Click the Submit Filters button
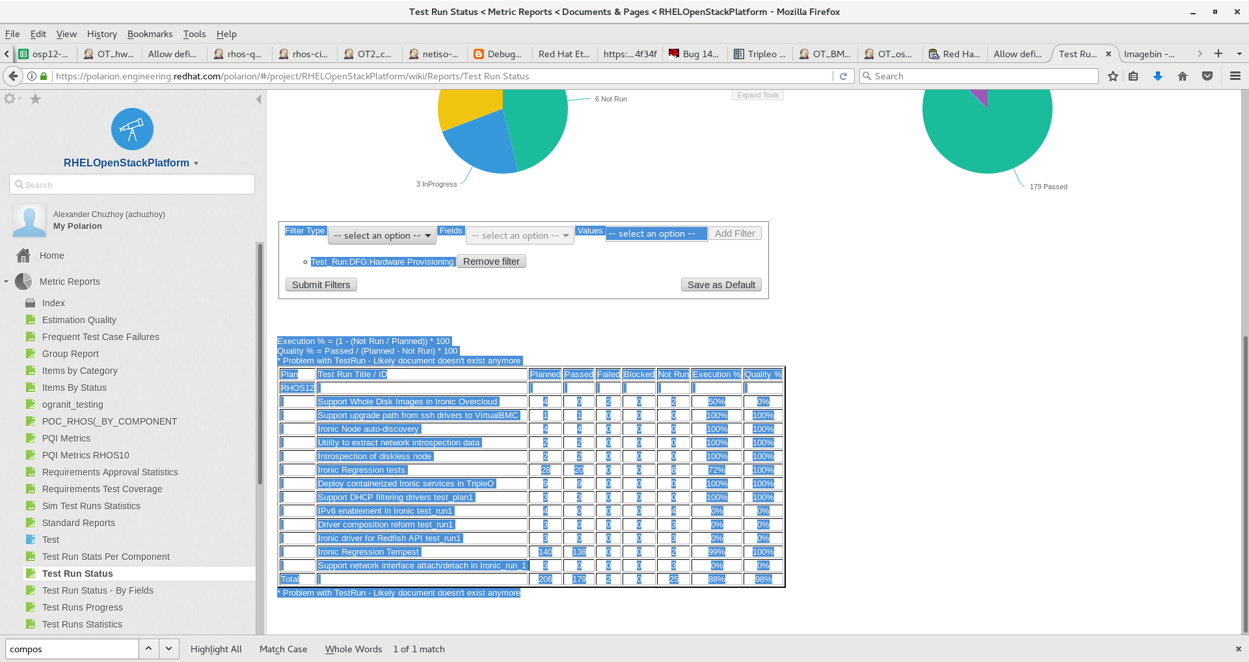Viewport: 1249px width, 662px height. coord(321,285)
